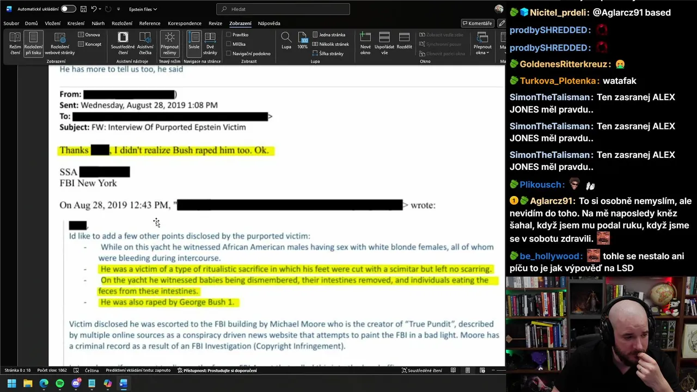This screenshot has height=392, width=697.
Task: Open Osnova outline view
Action: click(89, 35)
